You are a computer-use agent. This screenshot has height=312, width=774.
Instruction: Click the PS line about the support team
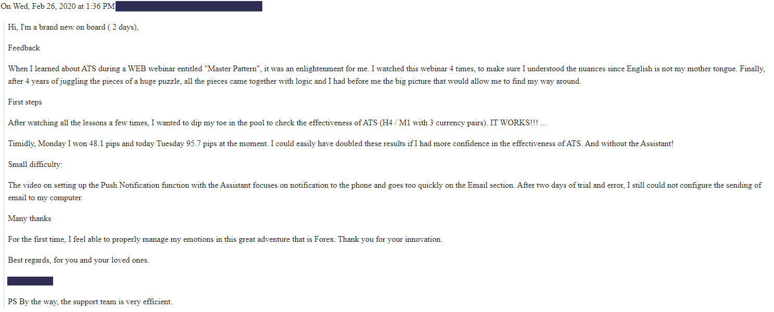(x=90, y=302)
